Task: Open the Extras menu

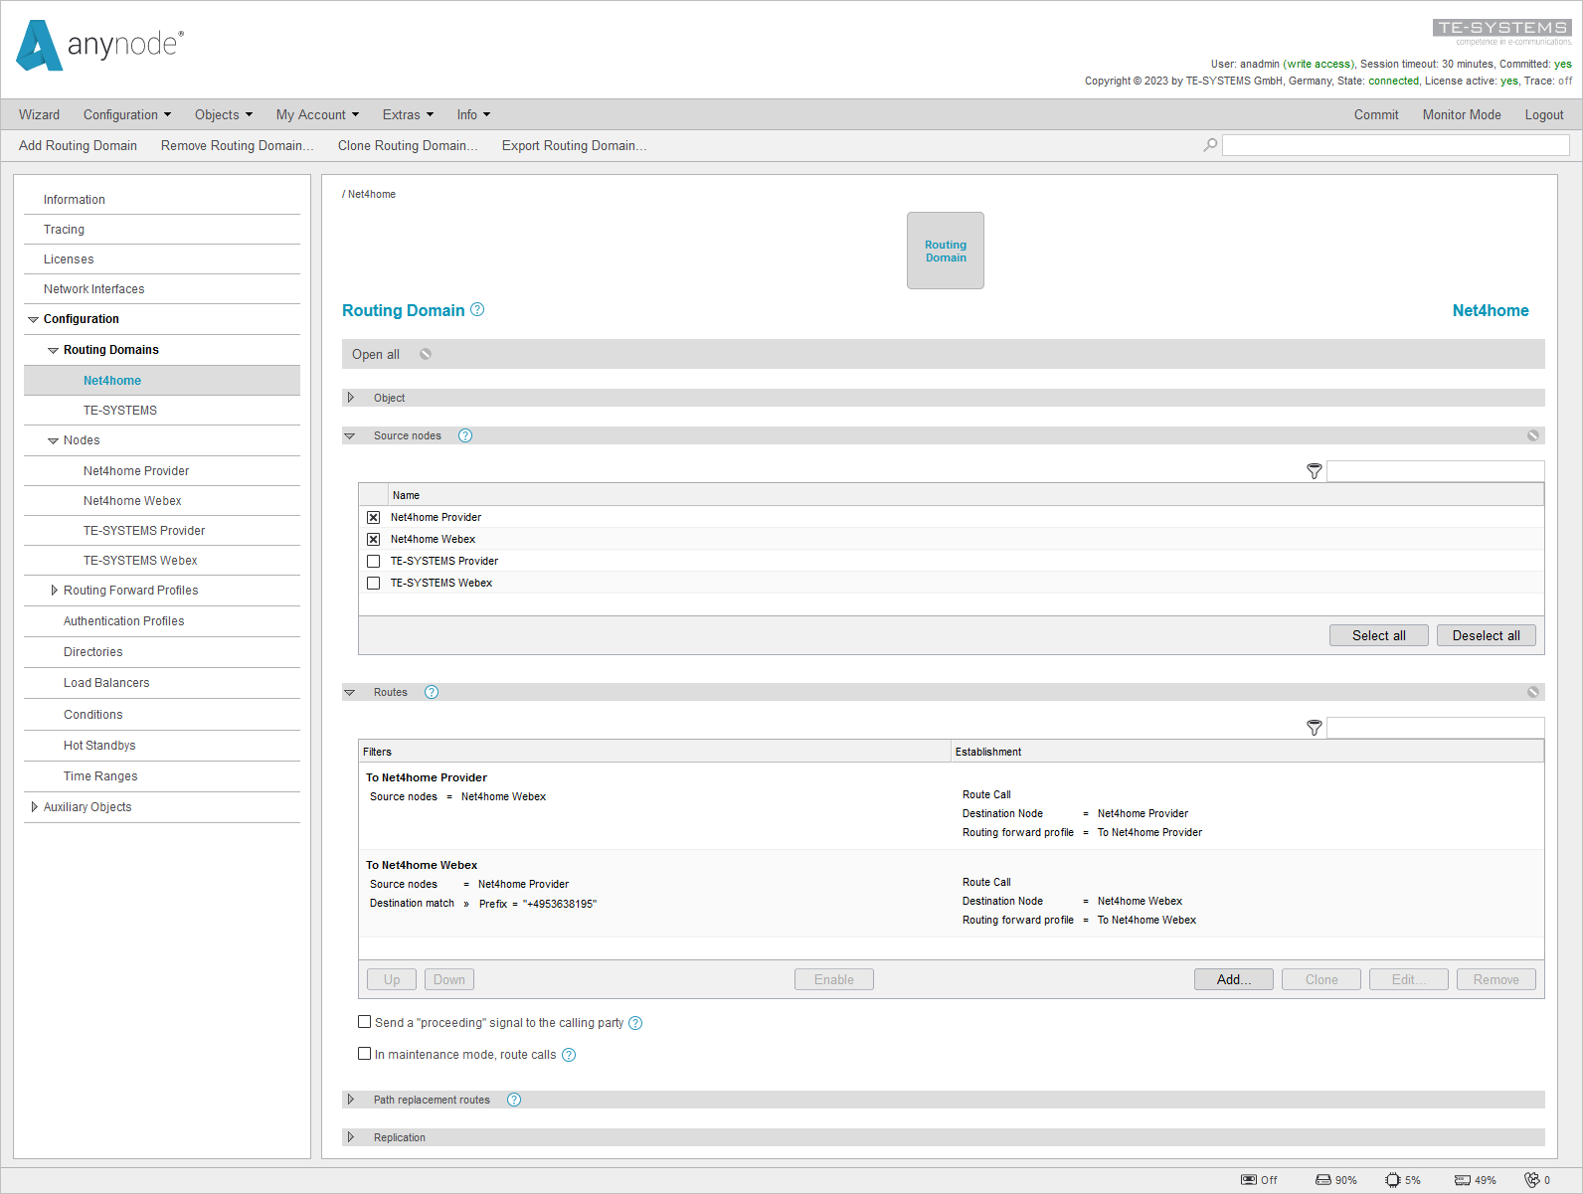Action: [409, 115]
